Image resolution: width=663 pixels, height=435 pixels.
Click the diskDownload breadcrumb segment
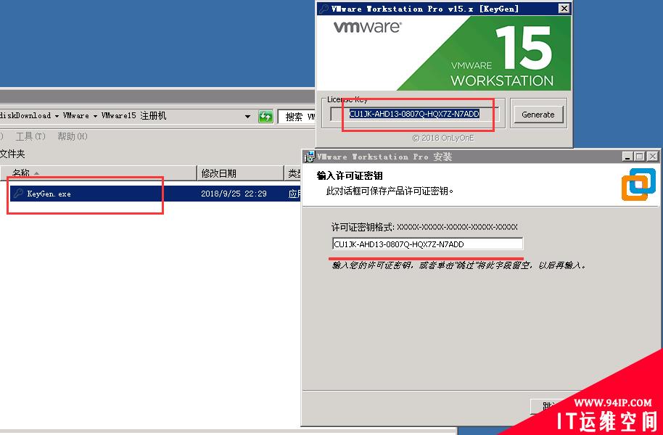click(25, 116)
